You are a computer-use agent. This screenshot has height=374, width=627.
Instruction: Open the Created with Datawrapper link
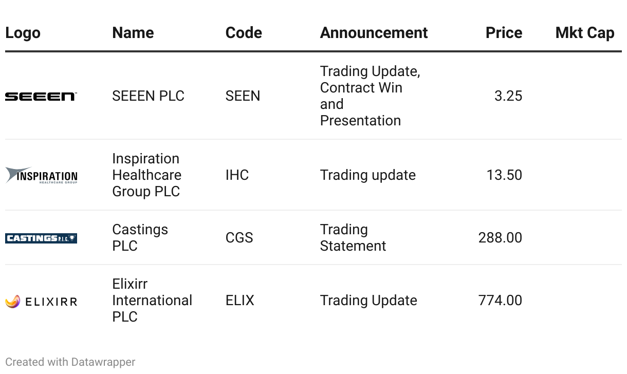point(70,362)
